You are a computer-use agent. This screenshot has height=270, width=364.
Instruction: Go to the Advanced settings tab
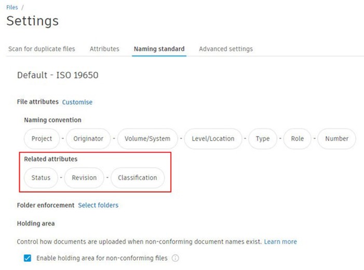226,49
